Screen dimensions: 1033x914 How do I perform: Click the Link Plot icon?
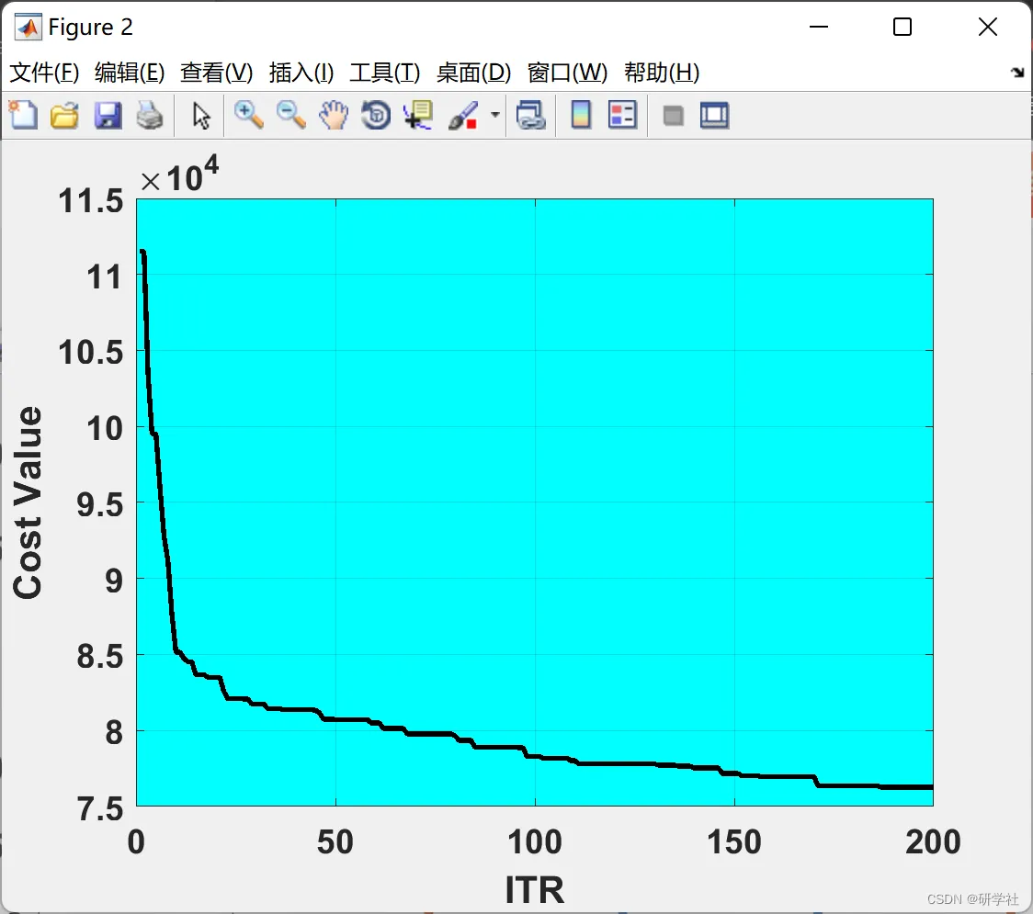pyautogui.click(x=530, y=115)
